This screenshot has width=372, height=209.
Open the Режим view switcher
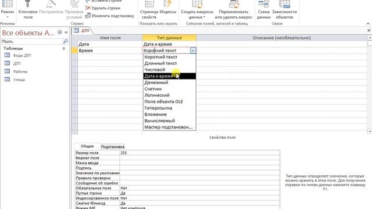8,9
